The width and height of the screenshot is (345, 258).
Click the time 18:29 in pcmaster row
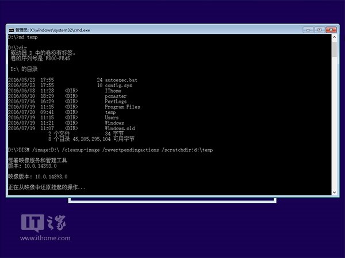[47, 96]
